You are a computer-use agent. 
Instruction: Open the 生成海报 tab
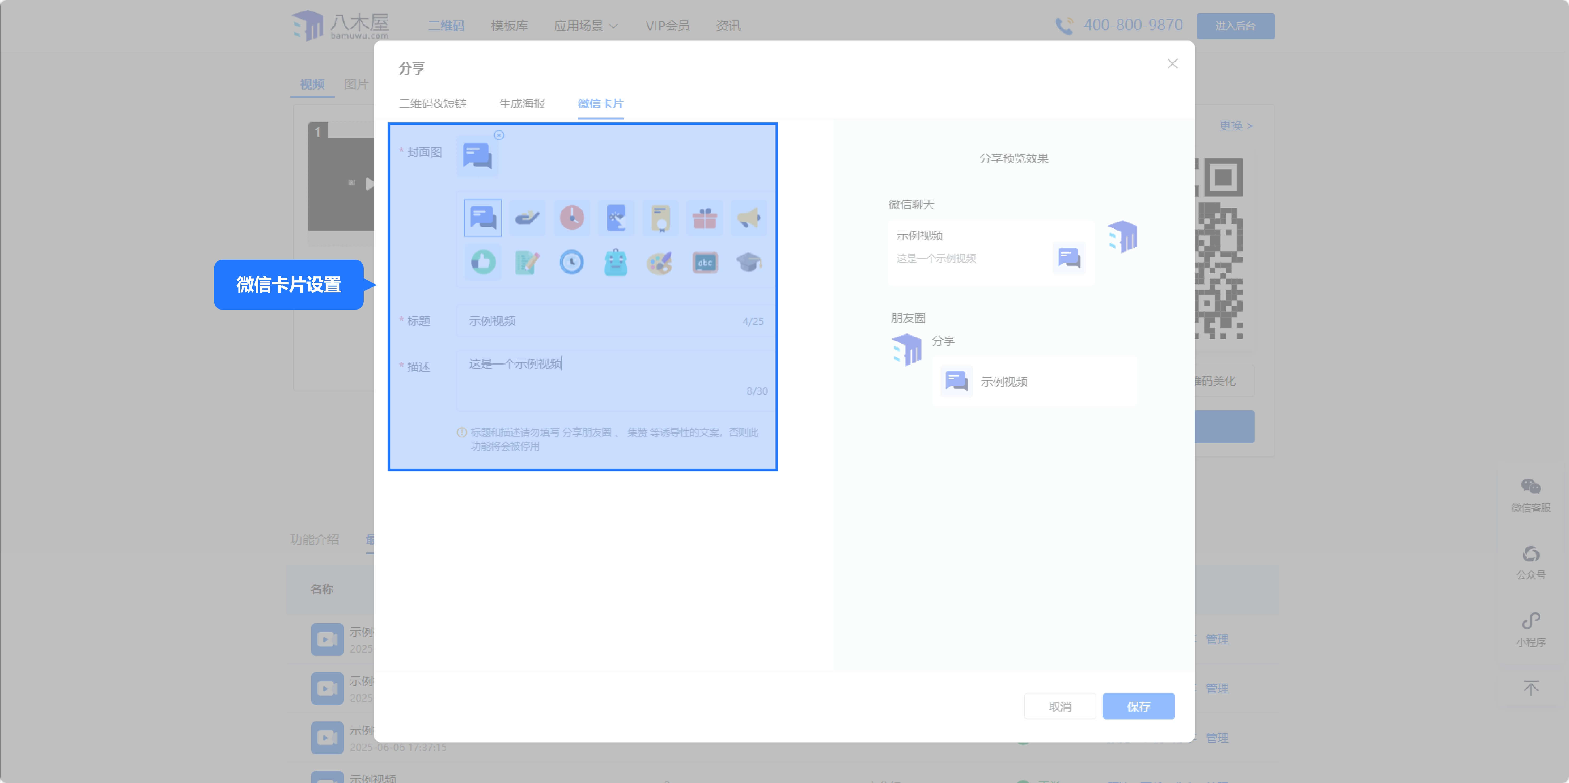pos(521,104)
